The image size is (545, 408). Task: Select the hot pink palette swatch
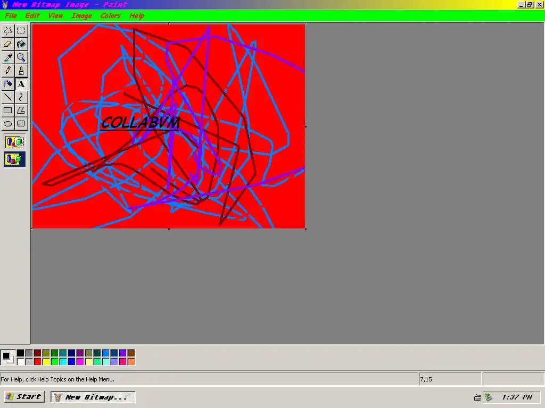(x=123, y=361)
